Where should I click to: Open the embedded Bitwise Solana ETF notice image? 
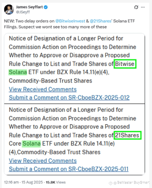tap(74, 68)
